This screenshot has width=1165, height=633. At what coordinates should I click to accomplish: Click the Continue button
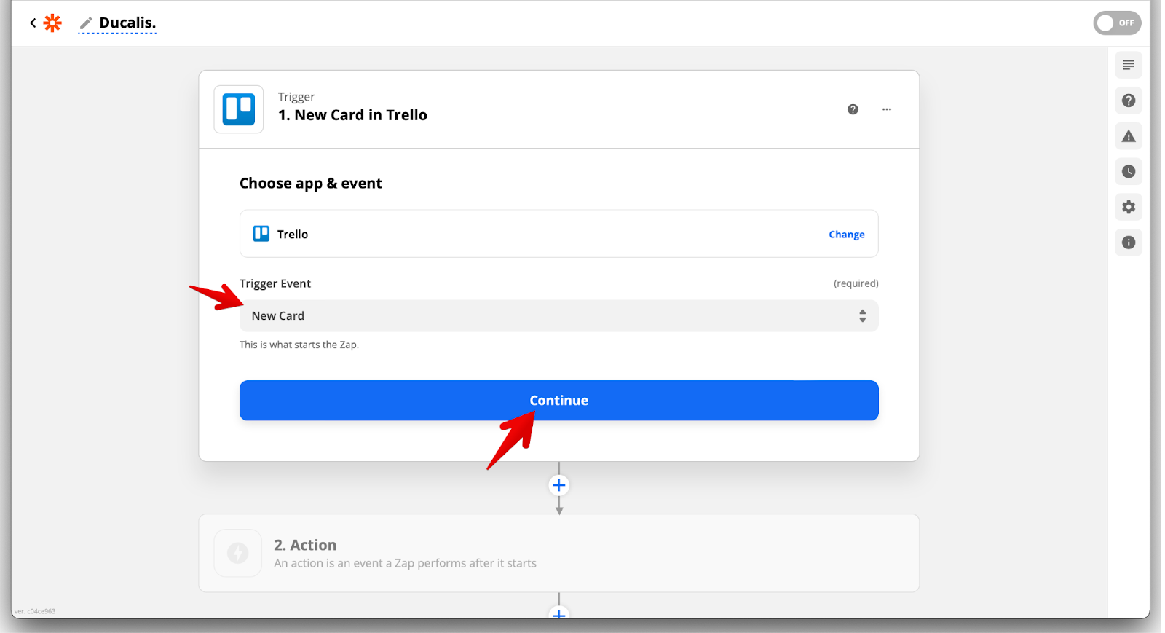click(558, 401)
